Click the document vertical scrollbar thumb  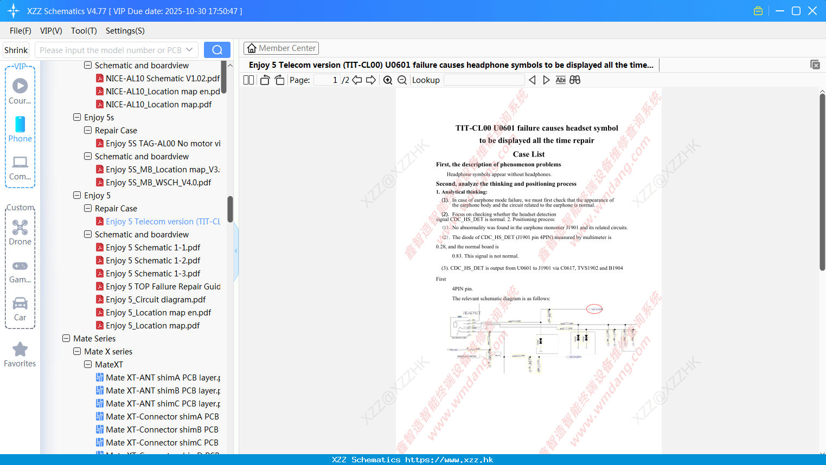tap(822, 182)
